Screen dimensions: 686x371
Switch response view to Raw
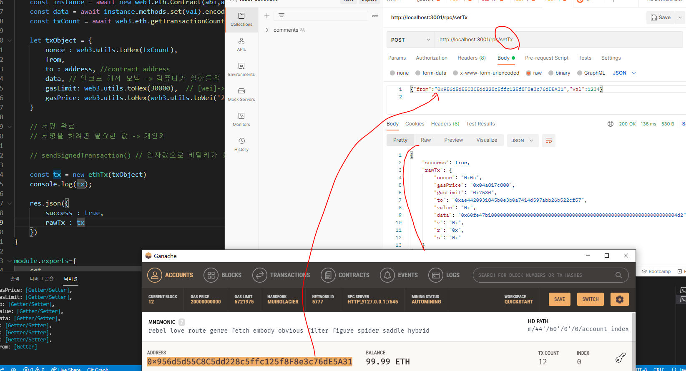pos(426,140)
